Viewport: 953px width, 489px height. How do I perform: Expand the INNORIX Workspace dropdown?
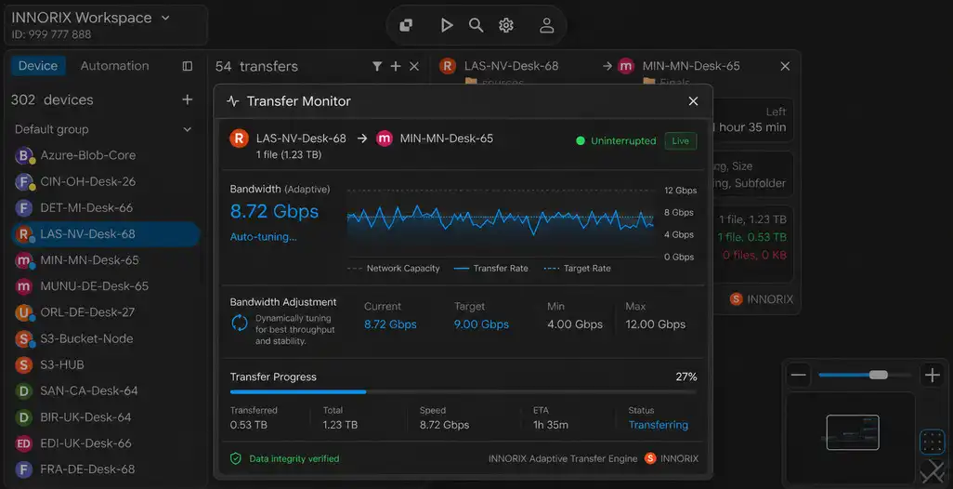point(165,19)
